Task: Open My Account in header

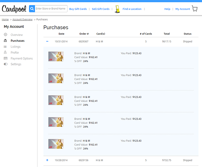Action: (x=182, y=9)
